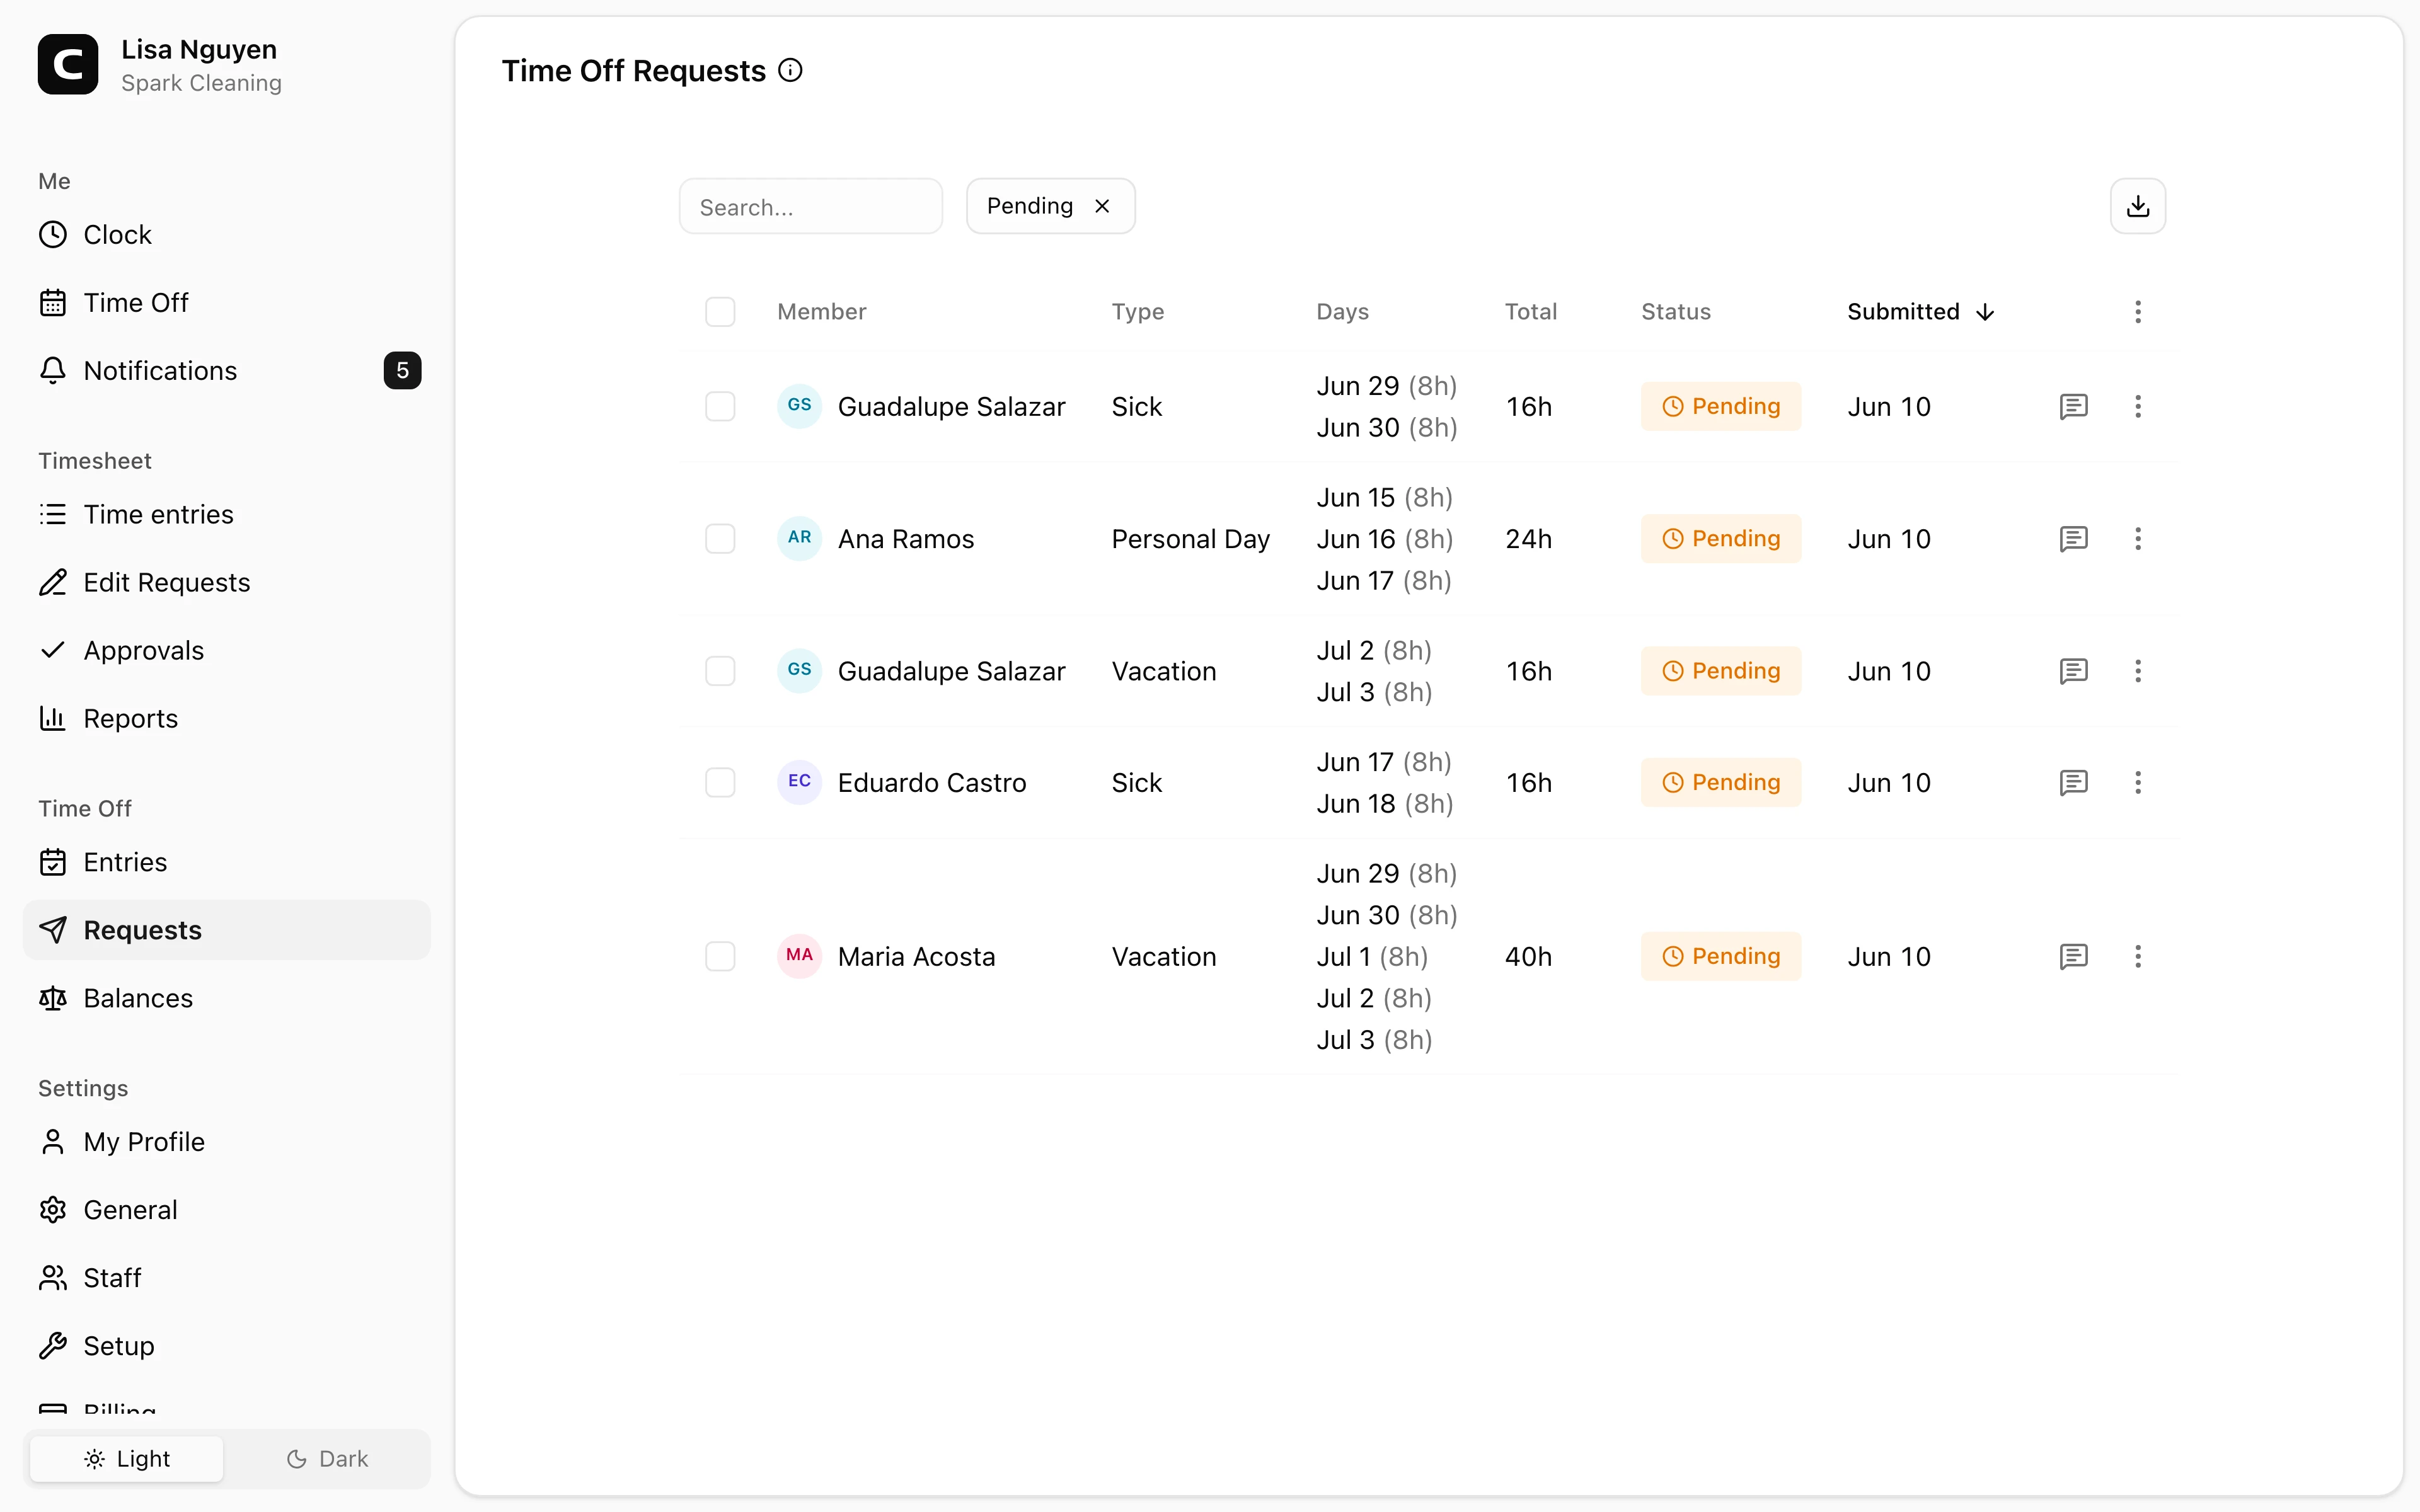Click the Pending status badge for Ana Ramos
The height and width of the screenshot is (1512, 2420).
(1720, 539)
